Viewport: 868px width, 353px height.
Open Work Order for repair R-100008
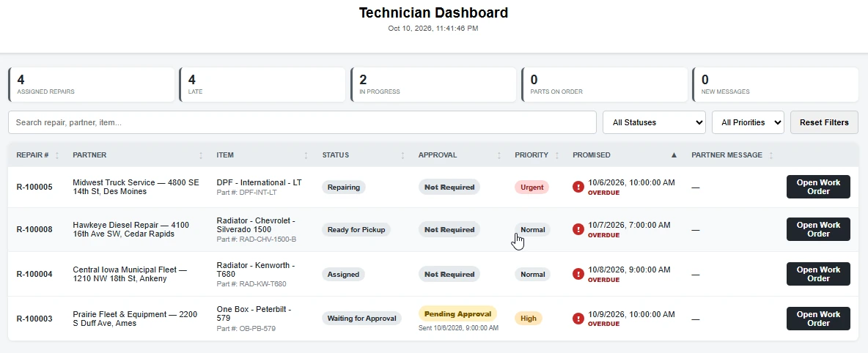818,229
